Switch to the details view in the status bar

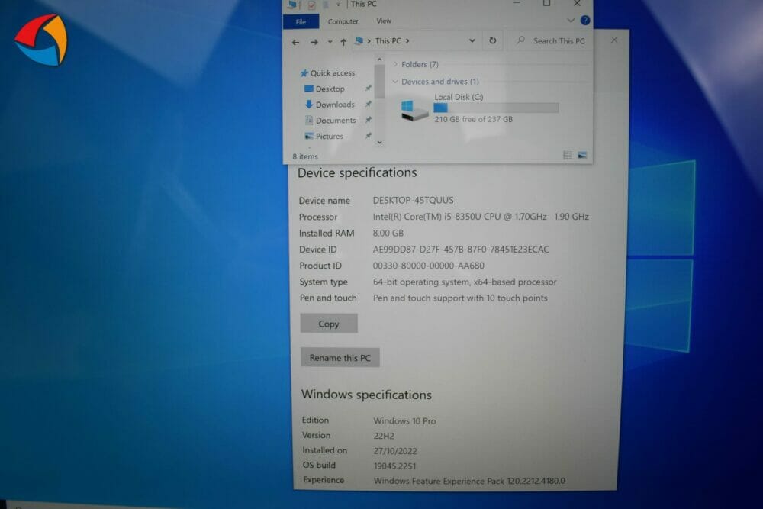(x=568, y=155)
